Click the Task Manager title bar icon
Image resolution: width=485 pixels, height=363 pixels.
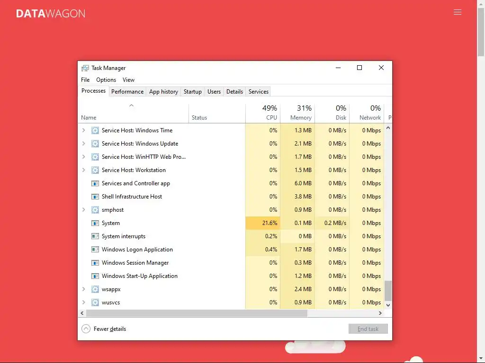point(85,68)
